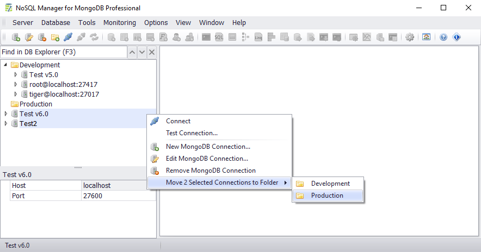
Task: Expand the Test v5.0 connection node
Action: point(16,74)
